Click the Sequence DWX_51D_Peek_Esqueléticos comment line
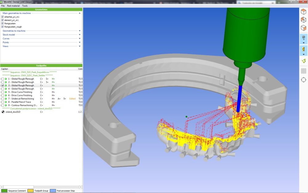The width and height of the screenshot is (308, 193). (30, 72)
